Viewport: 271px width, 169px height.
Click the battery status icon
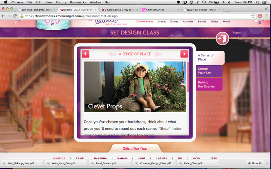(x=216, y=2)
